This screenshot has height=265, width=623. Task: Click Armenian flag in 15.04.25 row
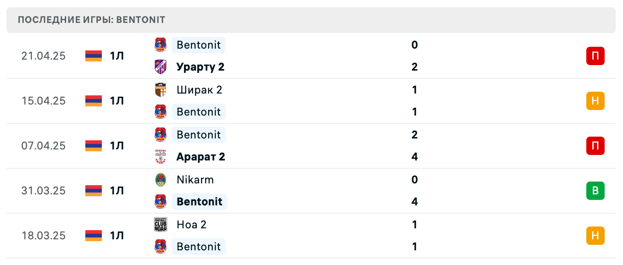point(94,101)
